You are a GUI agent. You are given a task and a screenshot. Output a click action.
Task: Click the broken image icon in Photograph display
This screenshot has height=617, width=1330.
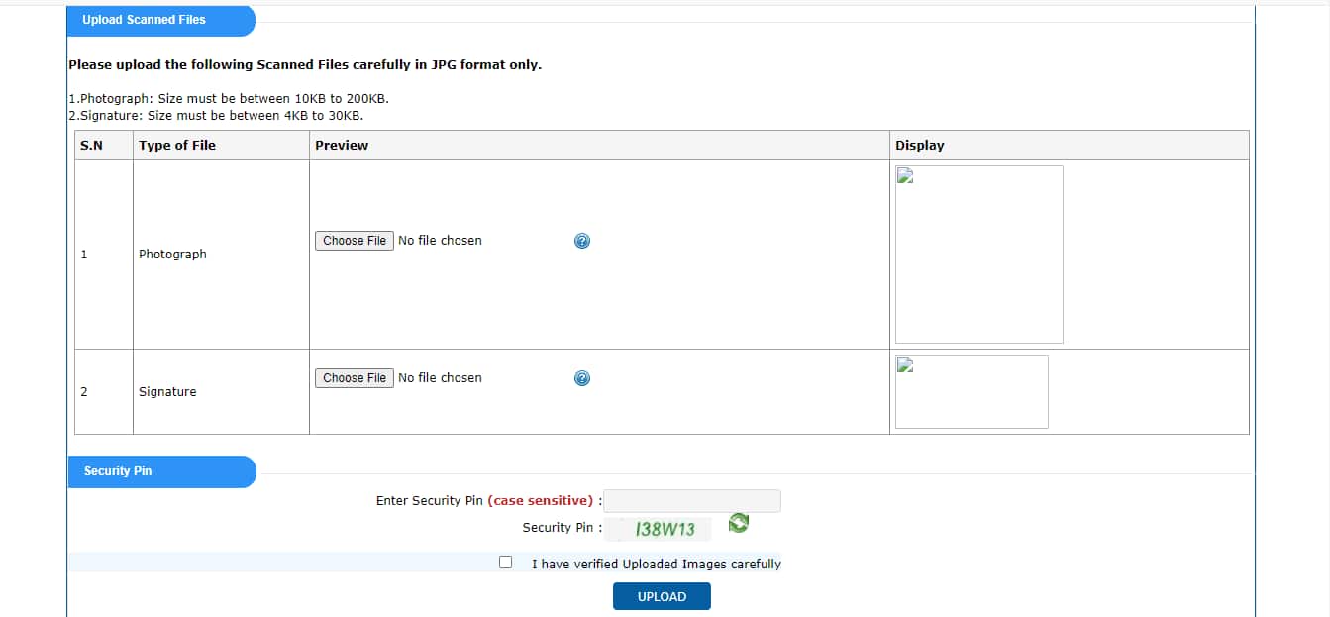pos(905,176)
